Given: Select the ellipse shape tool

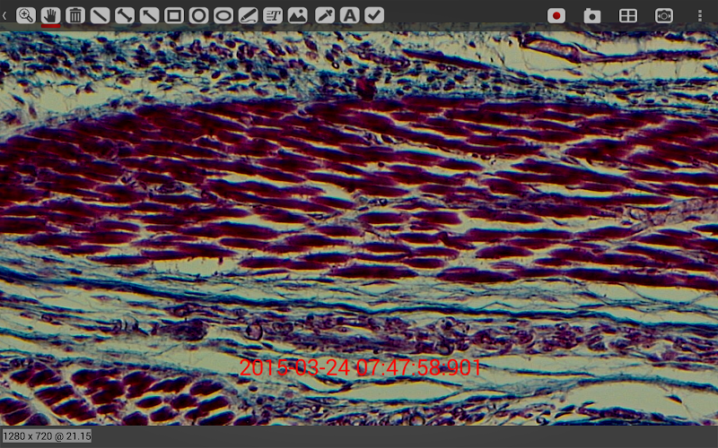Looking at the screenshot, I should pos(223,15).
